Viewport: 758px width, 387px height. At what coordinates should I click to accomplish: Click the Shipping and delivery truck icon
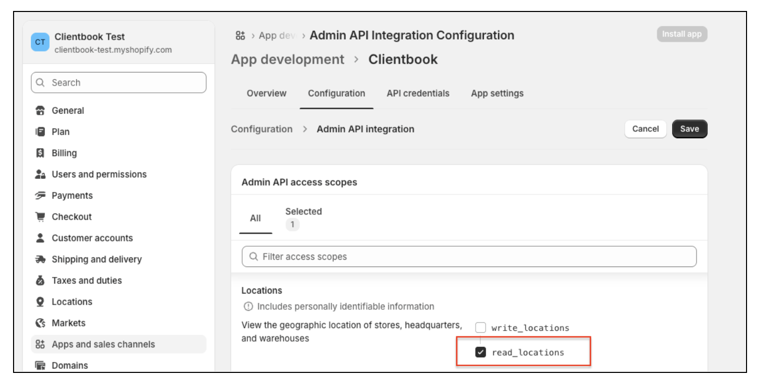40,260
